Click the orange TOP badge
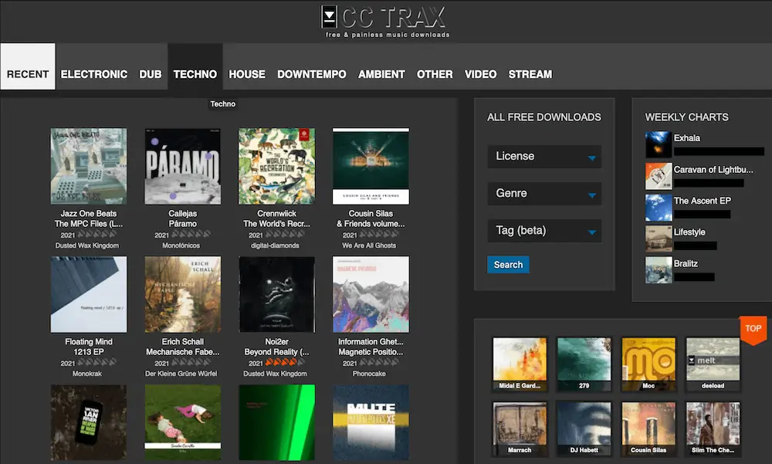The height and width of the screenshot is (464, 772). [x=753, y=328]
